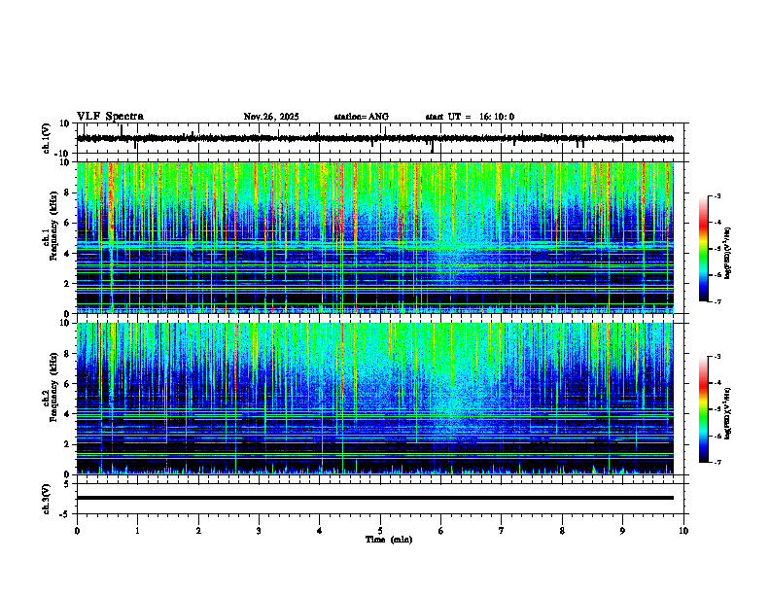The height and width of the screenshot is (595, 770).
Task: Click the "-7" tick on ch.1 colorbar
Action: click(x=717, y=301)
